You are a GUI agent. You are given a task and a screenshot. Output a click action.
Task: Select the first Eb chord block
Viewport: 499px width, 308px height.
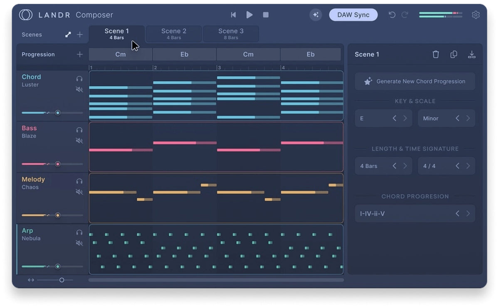tap(184, 54)
